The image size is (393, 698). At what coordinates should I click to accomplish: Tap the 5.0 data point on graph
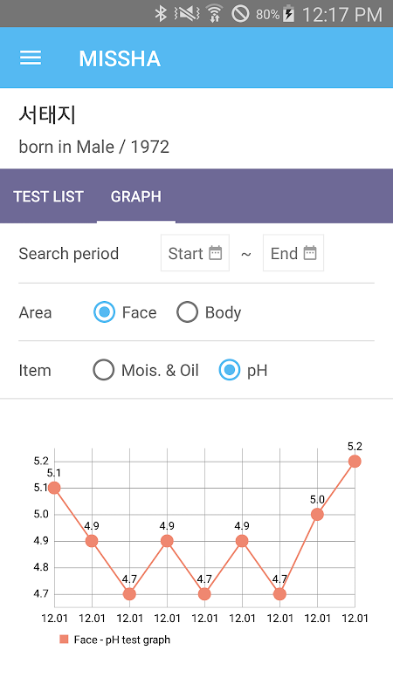click(x=317, y=514)
